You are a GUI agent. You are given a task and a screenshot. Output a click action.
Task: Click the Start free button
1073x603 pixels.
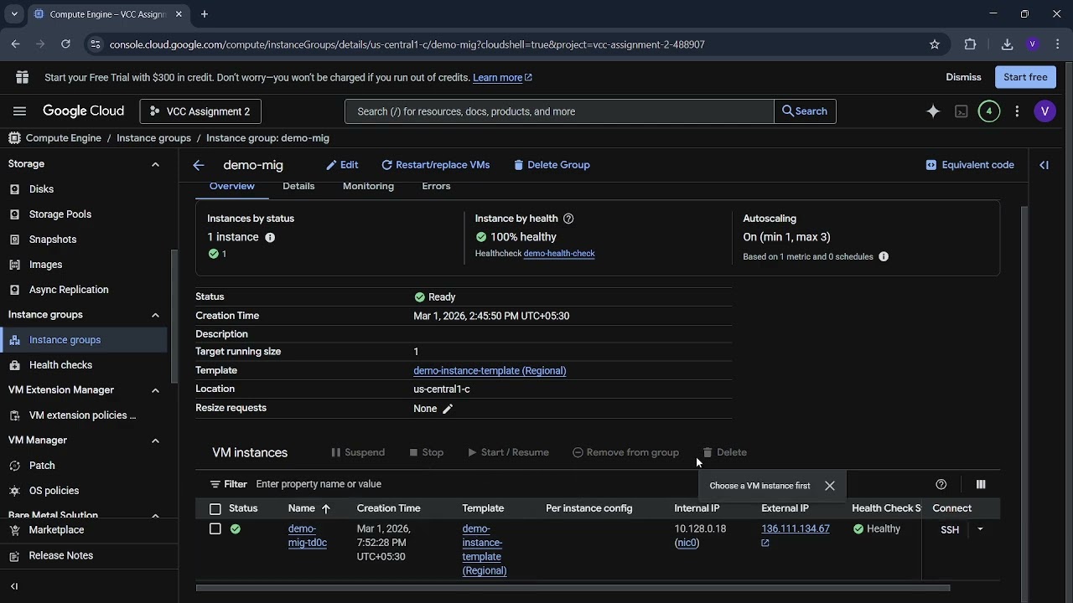coord(1025,77)
